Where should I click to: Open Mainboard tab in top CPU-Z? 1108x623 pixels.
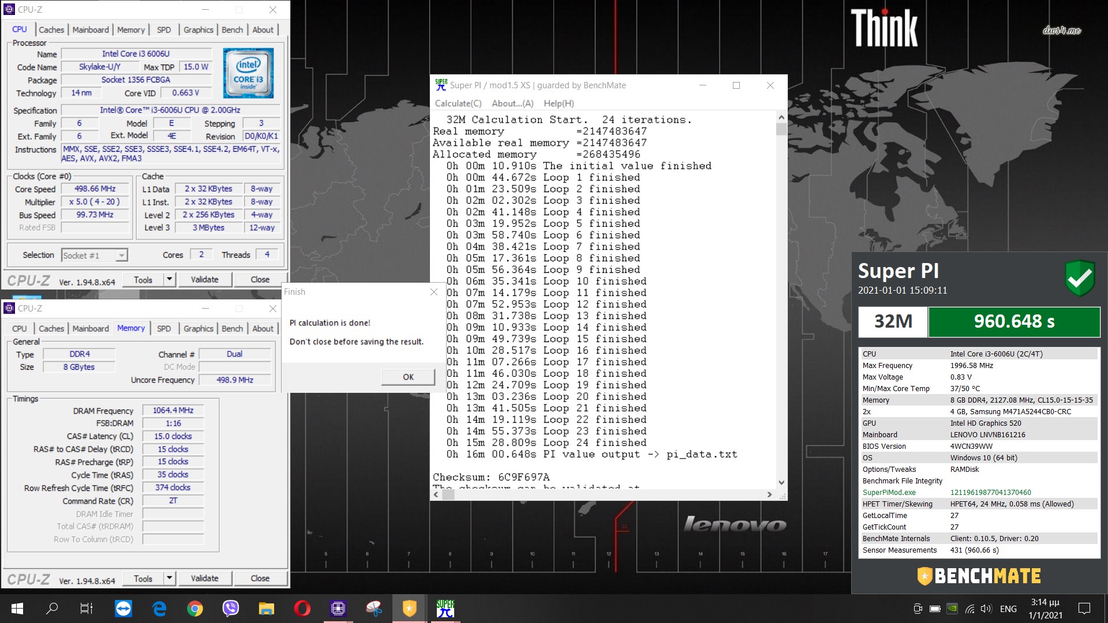[91, 29]
